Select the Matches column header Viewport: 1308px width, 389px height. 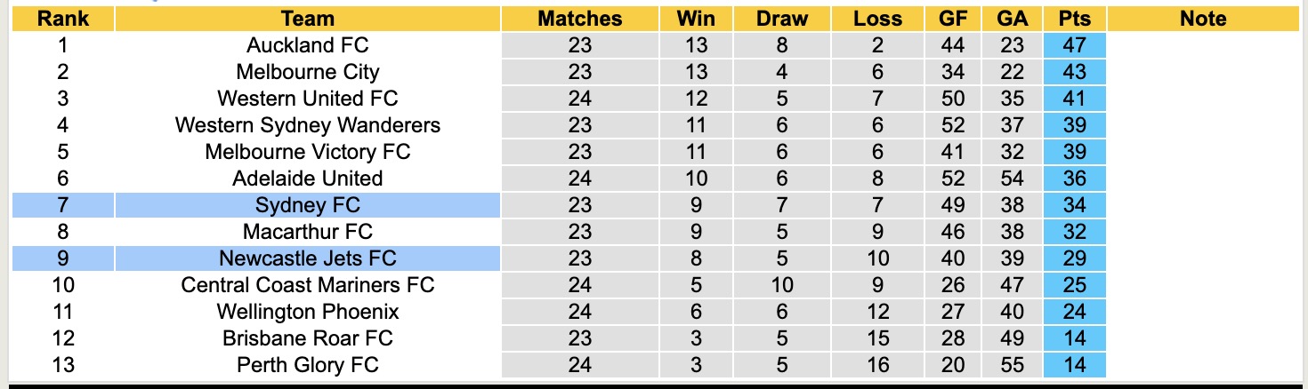click(x=579, y=19)
